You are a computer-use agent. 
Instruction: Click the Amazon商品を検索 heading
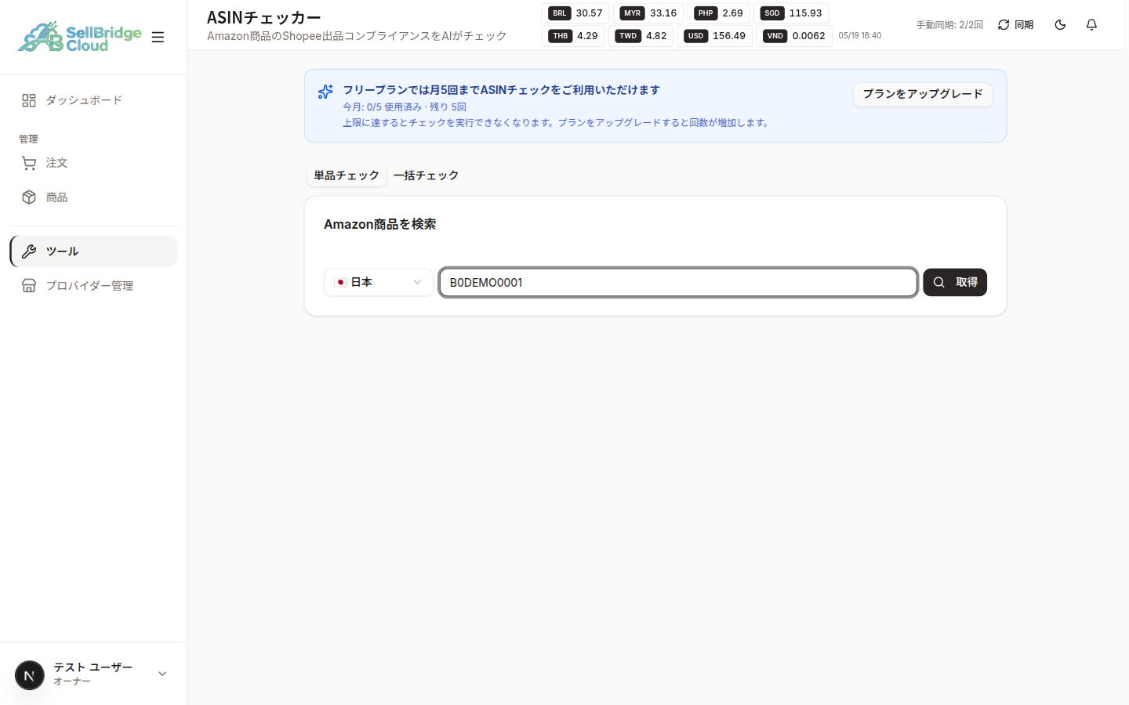[x=379, y=224]
